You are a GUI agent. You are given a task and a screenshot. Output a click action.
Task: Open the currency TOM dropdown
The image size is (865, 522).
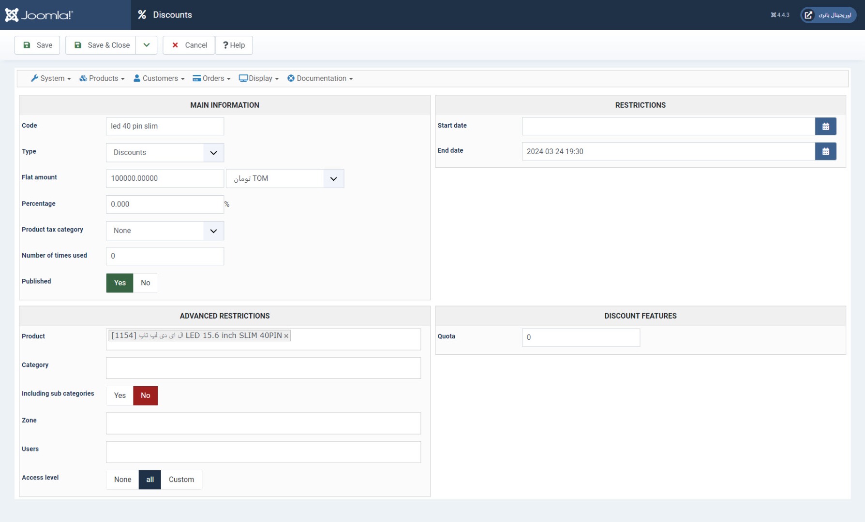coord(284,179)
